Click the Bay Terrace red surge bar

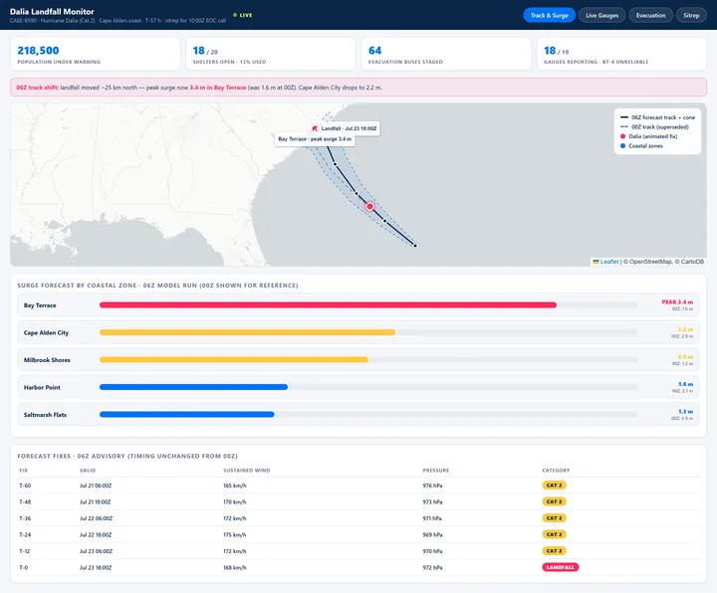pos(328,304)
